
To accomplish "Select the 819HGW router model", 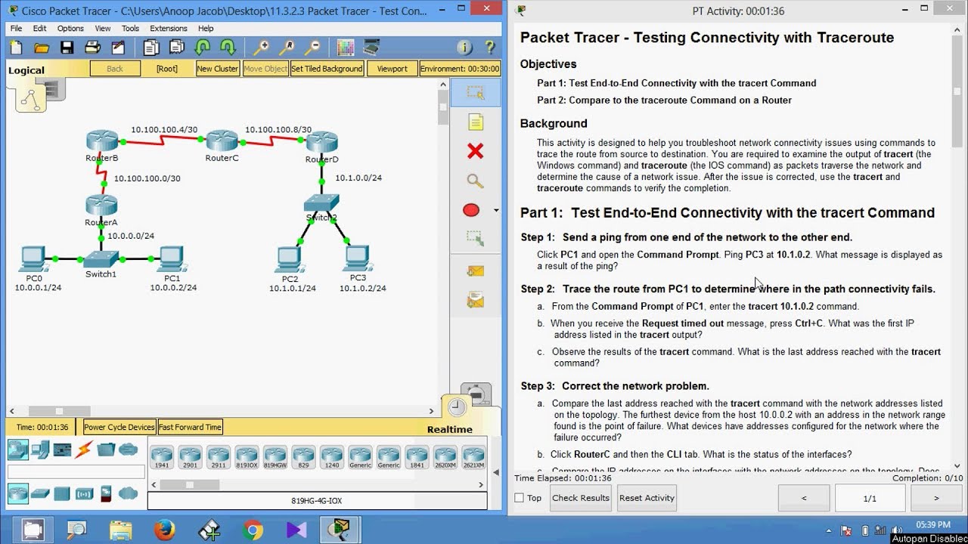I will coord(275,456).
